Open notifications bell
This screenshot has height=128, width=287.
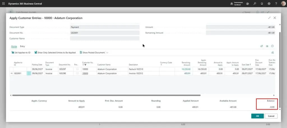(x=262, y=3)
